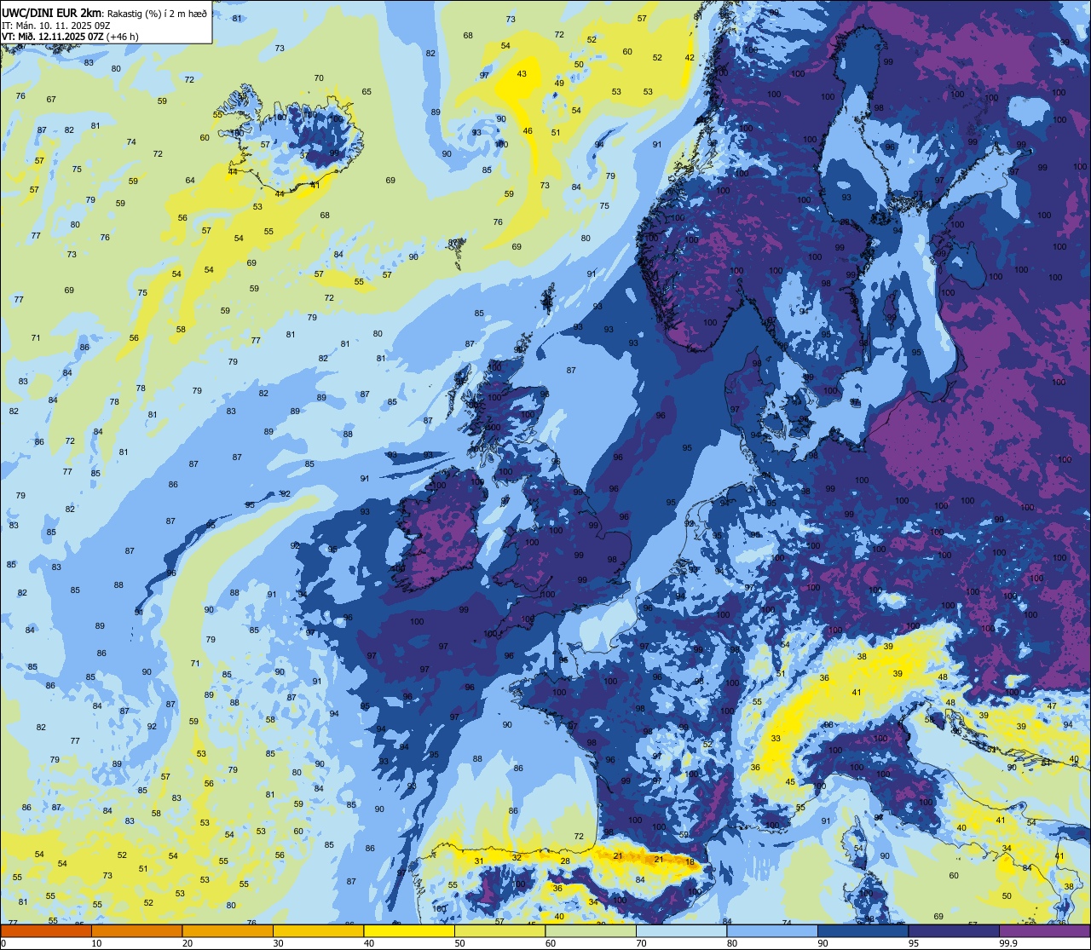
Task: Click the '33' humidity value over the Alps
Action: tap(776, 739)
